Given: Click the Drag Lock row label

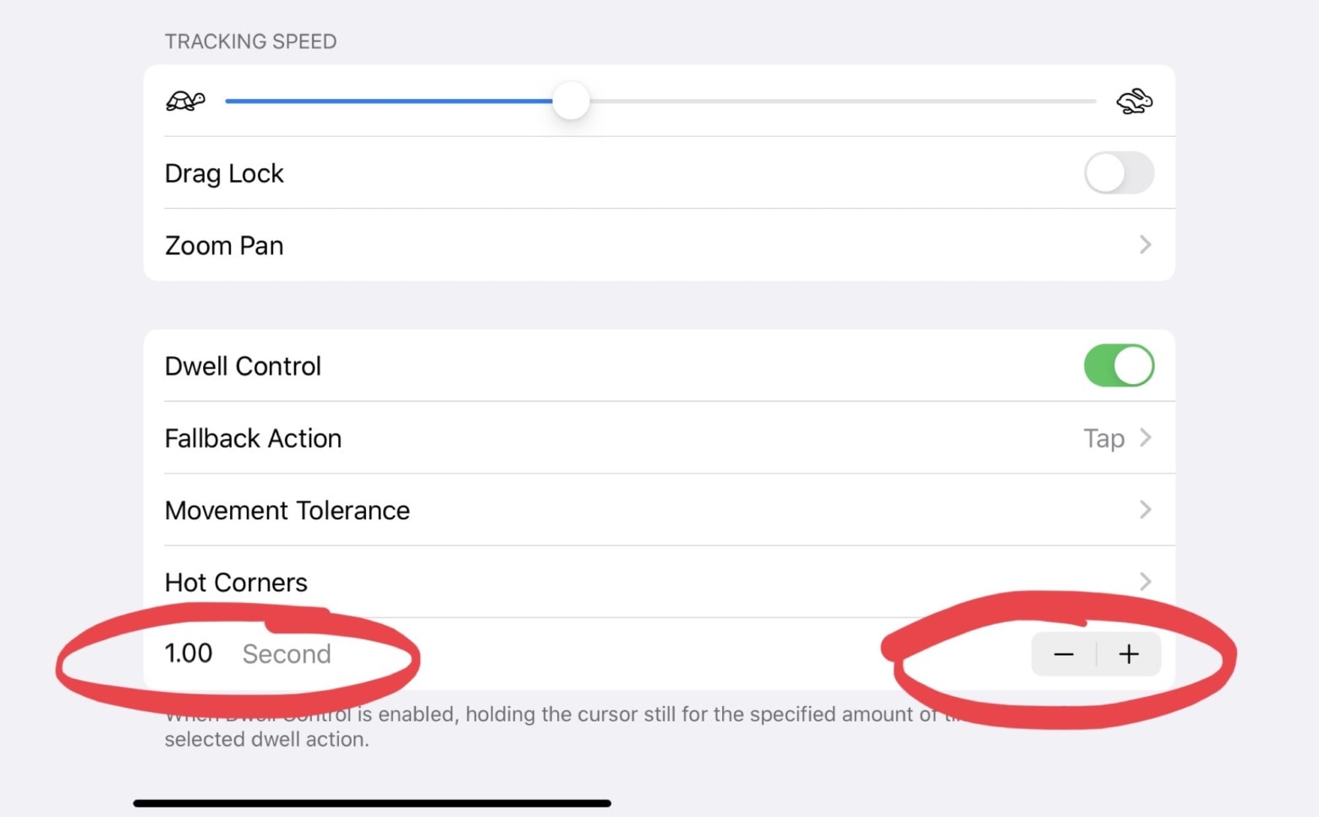Looking at the screenshot, I should (224, 173).
